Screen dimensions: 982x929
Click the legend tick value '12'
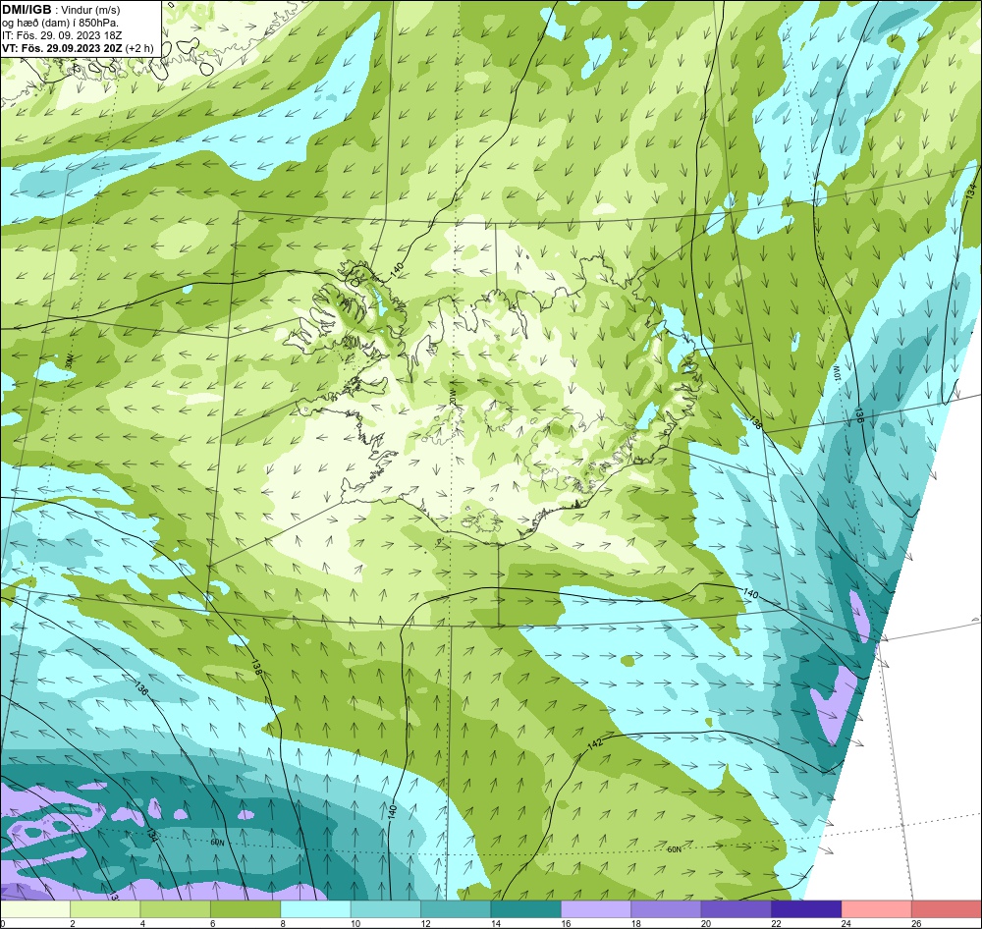click(x=425, y=923)
